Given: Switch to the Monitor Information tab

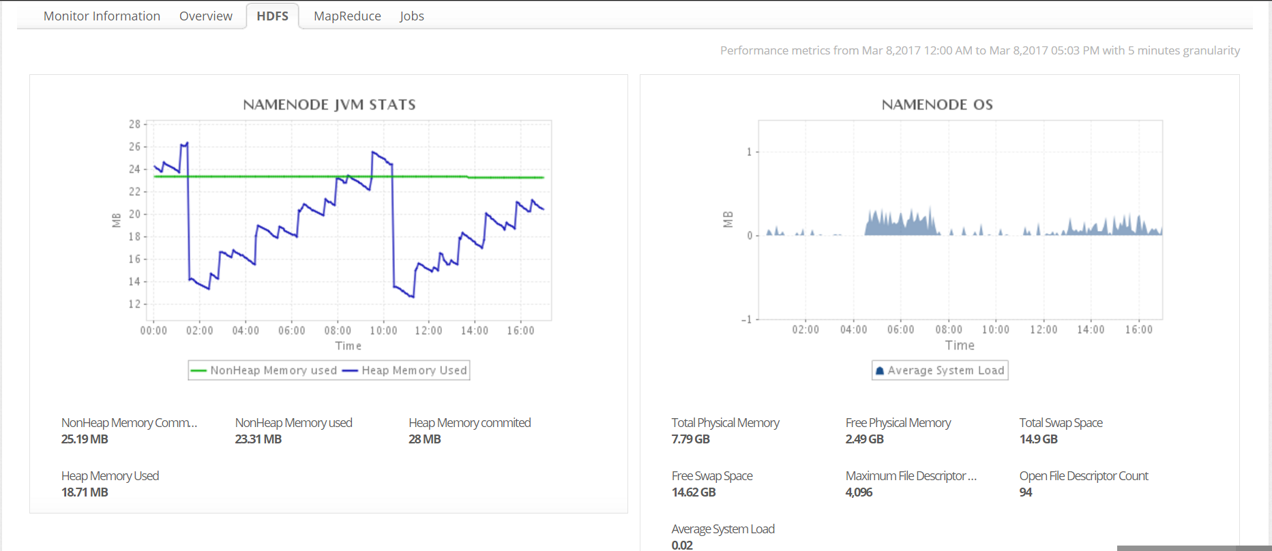Looking at the screenshot, I should point(102,16).
